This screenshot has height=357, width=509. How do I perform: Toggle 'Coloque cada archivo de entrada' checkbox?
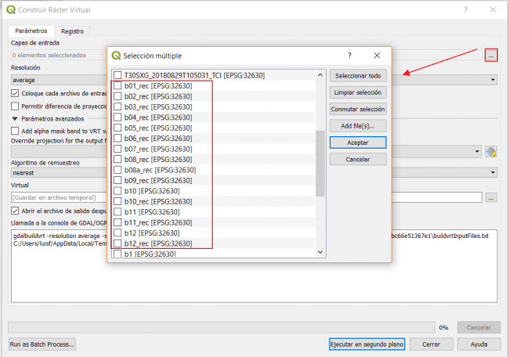[x=15, y=93]
